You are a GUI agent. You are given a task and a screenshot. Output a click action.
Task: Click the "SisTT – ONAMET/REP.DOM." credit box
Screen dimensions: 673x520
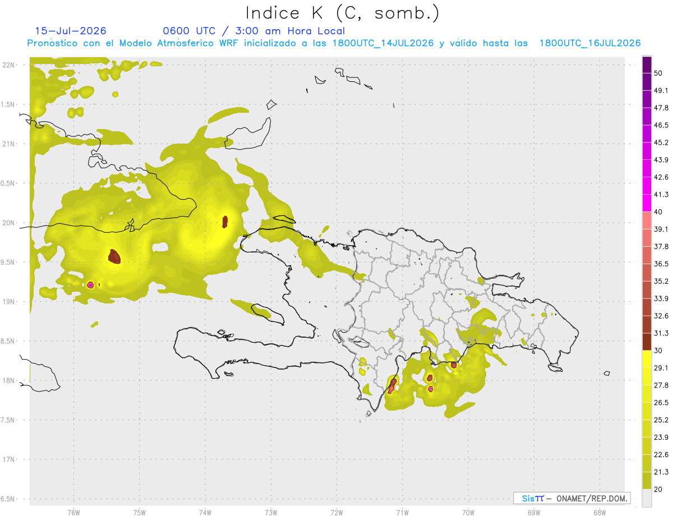point(571,498)
